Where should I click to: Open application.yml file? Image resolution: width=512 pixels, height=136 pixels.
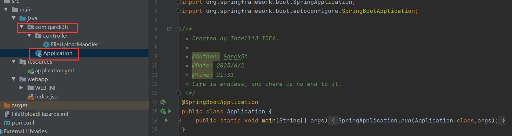pos(54,71)
